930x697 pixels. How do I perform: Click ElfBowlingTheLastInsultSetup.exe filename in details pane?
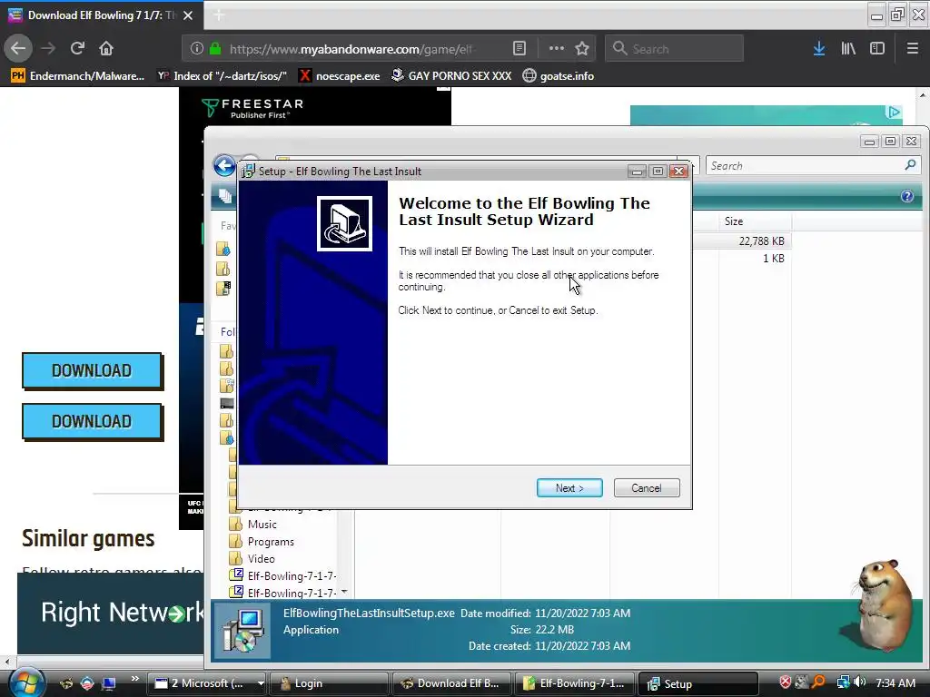pyautogui.click(x=369, y=614)
